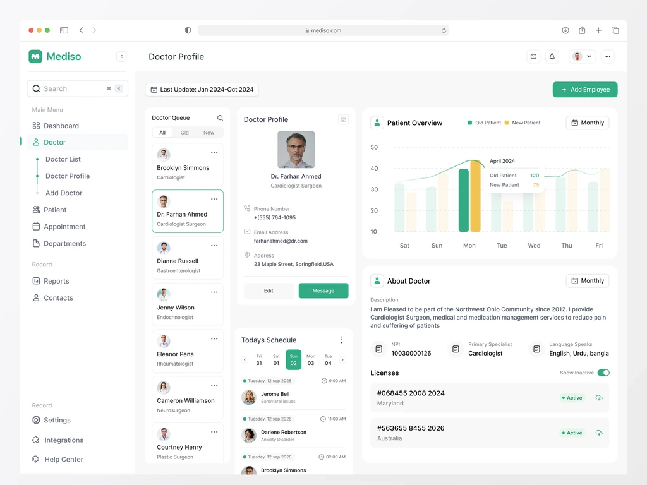
Task: Open the Doctor List submenu entry
Action: pyautogui.click(x=63, y=159)
